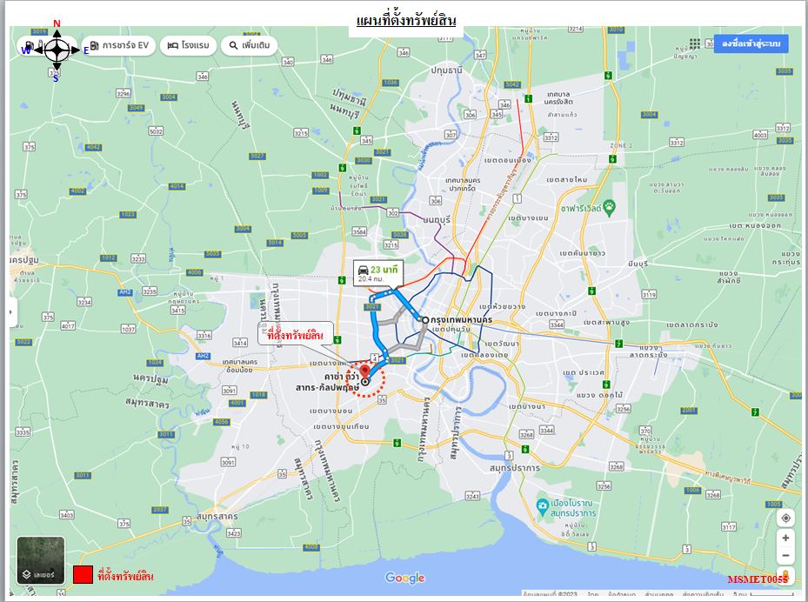Open the Google apps grid icon
Image resolution: width=808 pixels, height=602 pixels.
pyautogui.click(x=695, y=43)
